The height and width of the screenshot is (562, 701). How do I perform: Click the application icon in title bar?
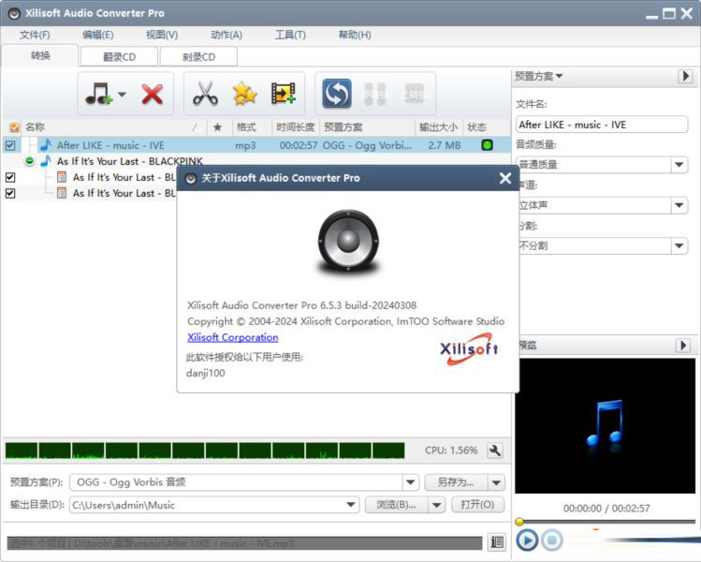tap(14, 13)
